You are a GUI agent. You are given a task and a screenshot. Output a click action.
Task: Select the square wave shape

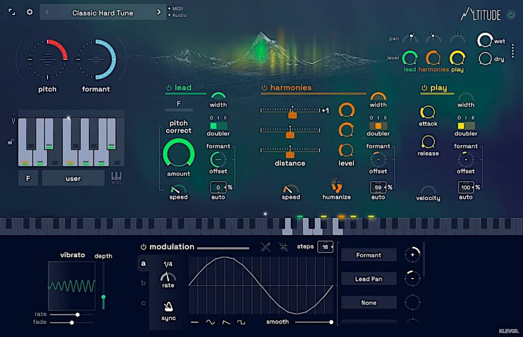click(x=241, y=322)
